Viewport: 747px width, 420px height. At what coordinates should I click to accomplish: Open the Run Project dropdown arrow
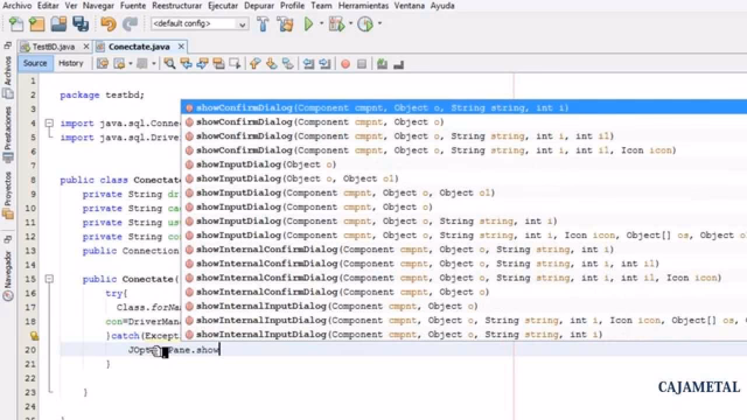(x=321, y=24)
